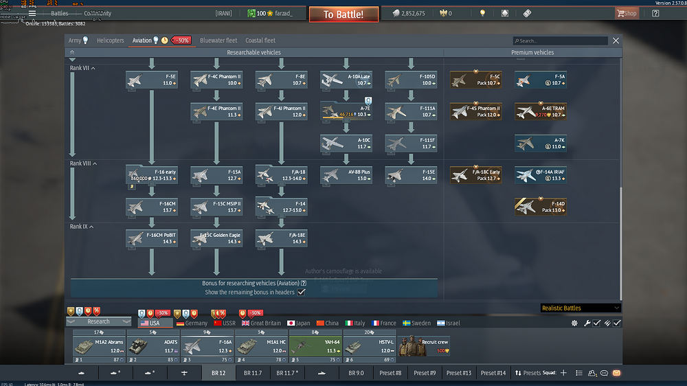The height and width of the screenshot is (386, 687).
Task: Select the F-16A crew slot vehicle
Action: (207, 346)
